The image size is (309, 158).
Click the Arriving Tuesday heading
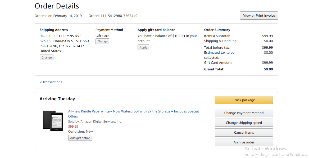point(57,99)
